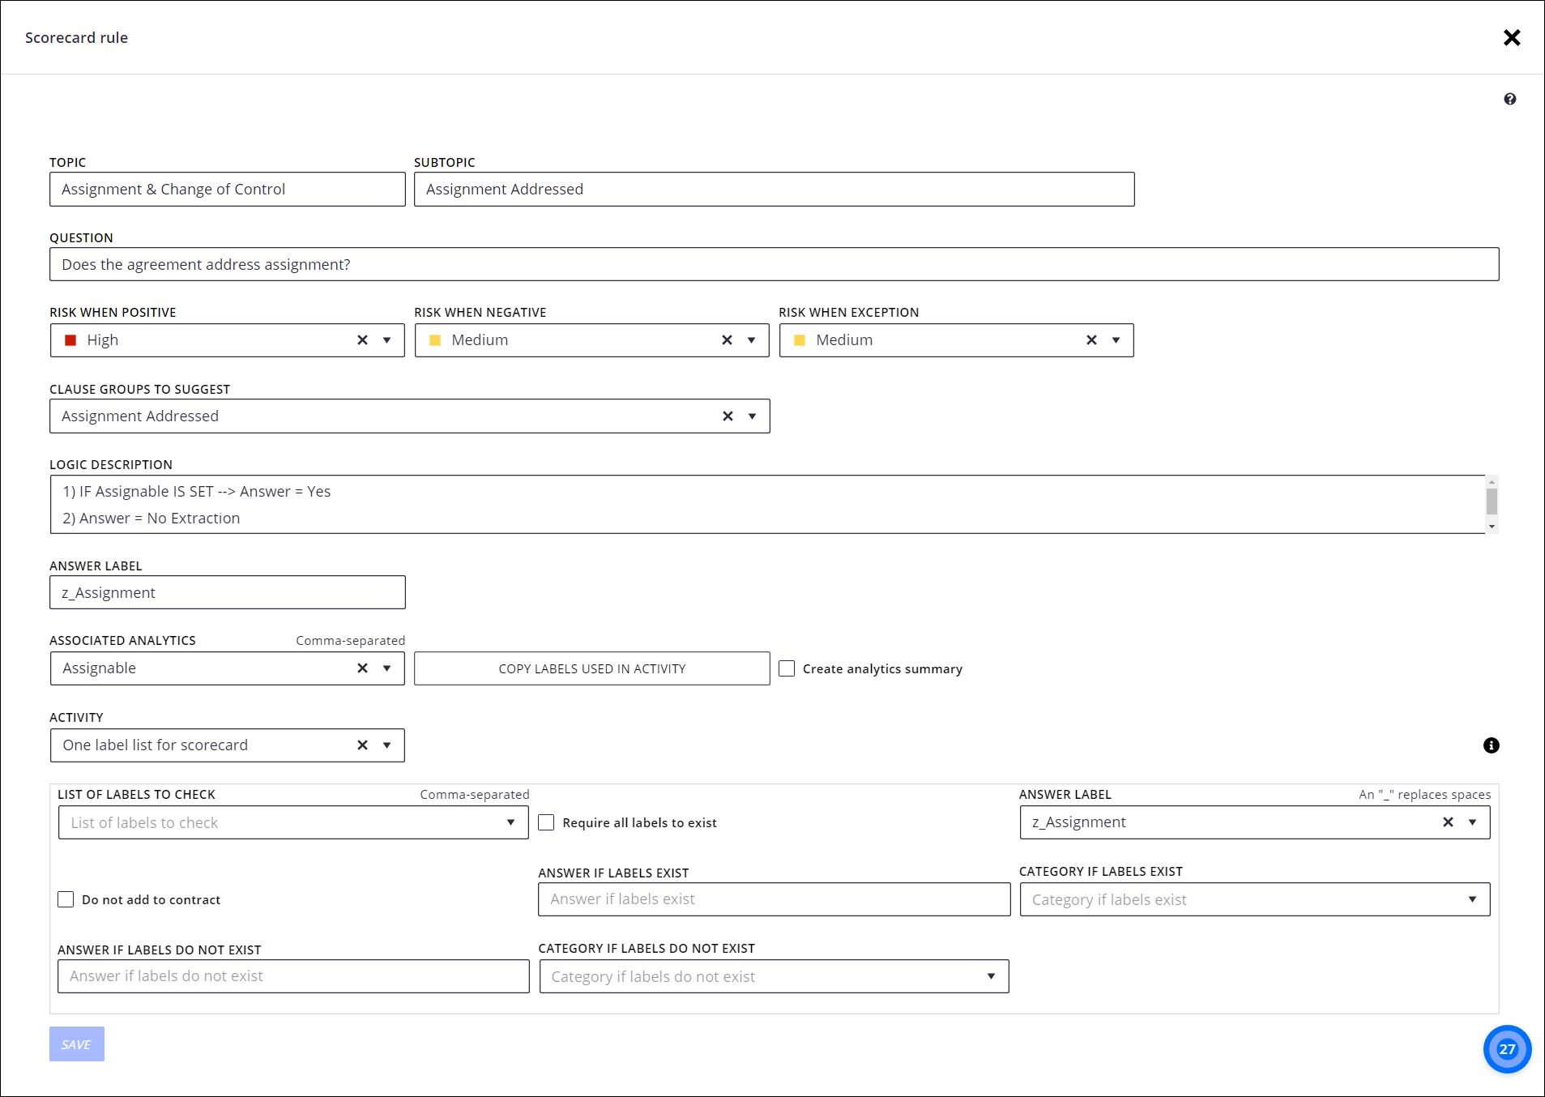Click the info icon beside Activity
Image resolution: width=1545 pixels, height=1097 pixels.
(1491, 745)
